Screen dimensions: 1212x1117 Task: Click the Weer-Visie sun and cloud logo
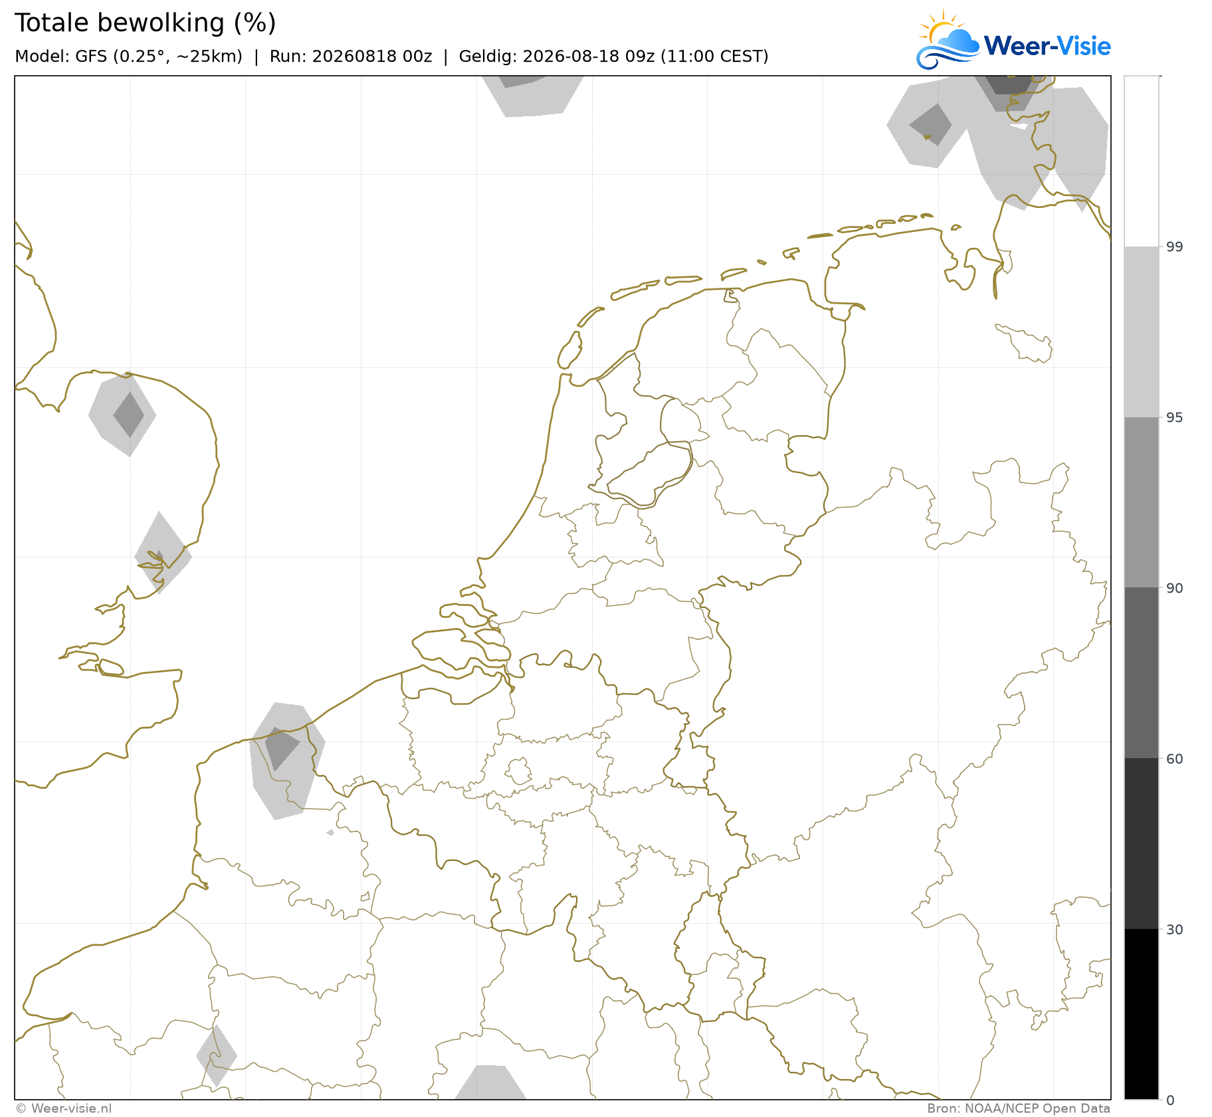(x=948, y=39)
